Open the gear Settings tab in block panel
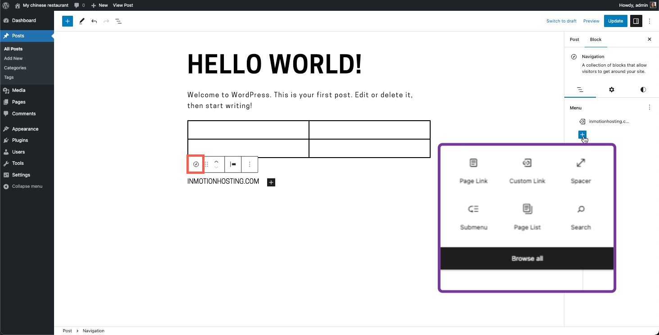The image size is (659, 335). (612, 90)
